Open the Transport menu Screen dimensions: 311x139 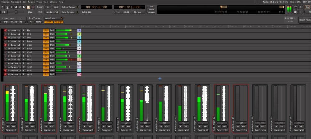coord(16,2)
